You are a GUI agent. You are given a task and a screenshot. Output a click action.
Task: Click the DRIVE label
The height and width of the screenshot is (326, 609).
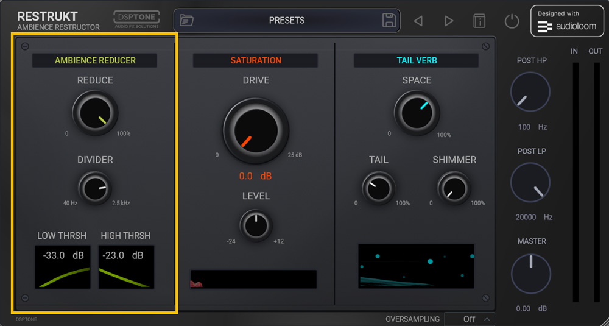(x=256, y=80)
